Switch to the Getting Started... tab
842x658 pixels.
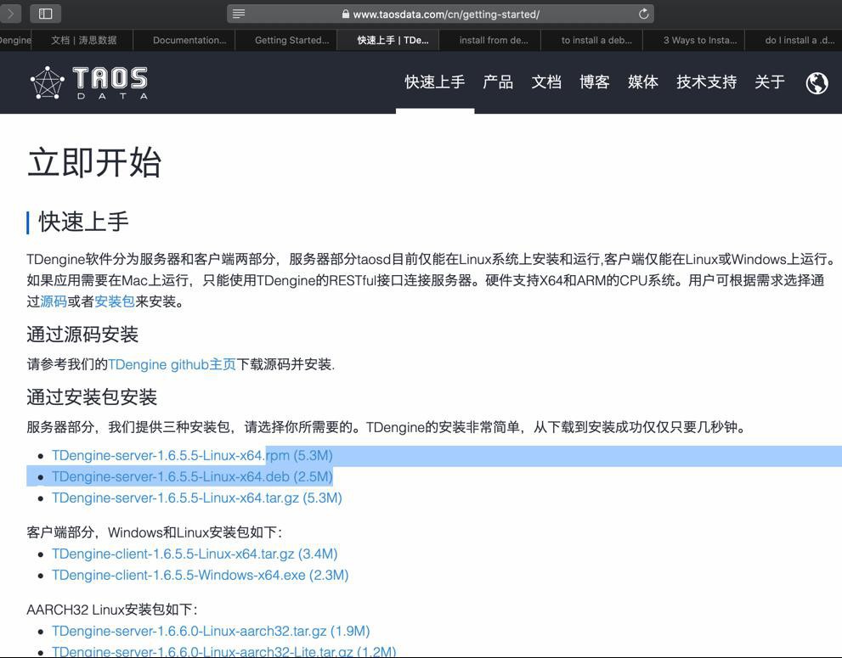(286, 40)
